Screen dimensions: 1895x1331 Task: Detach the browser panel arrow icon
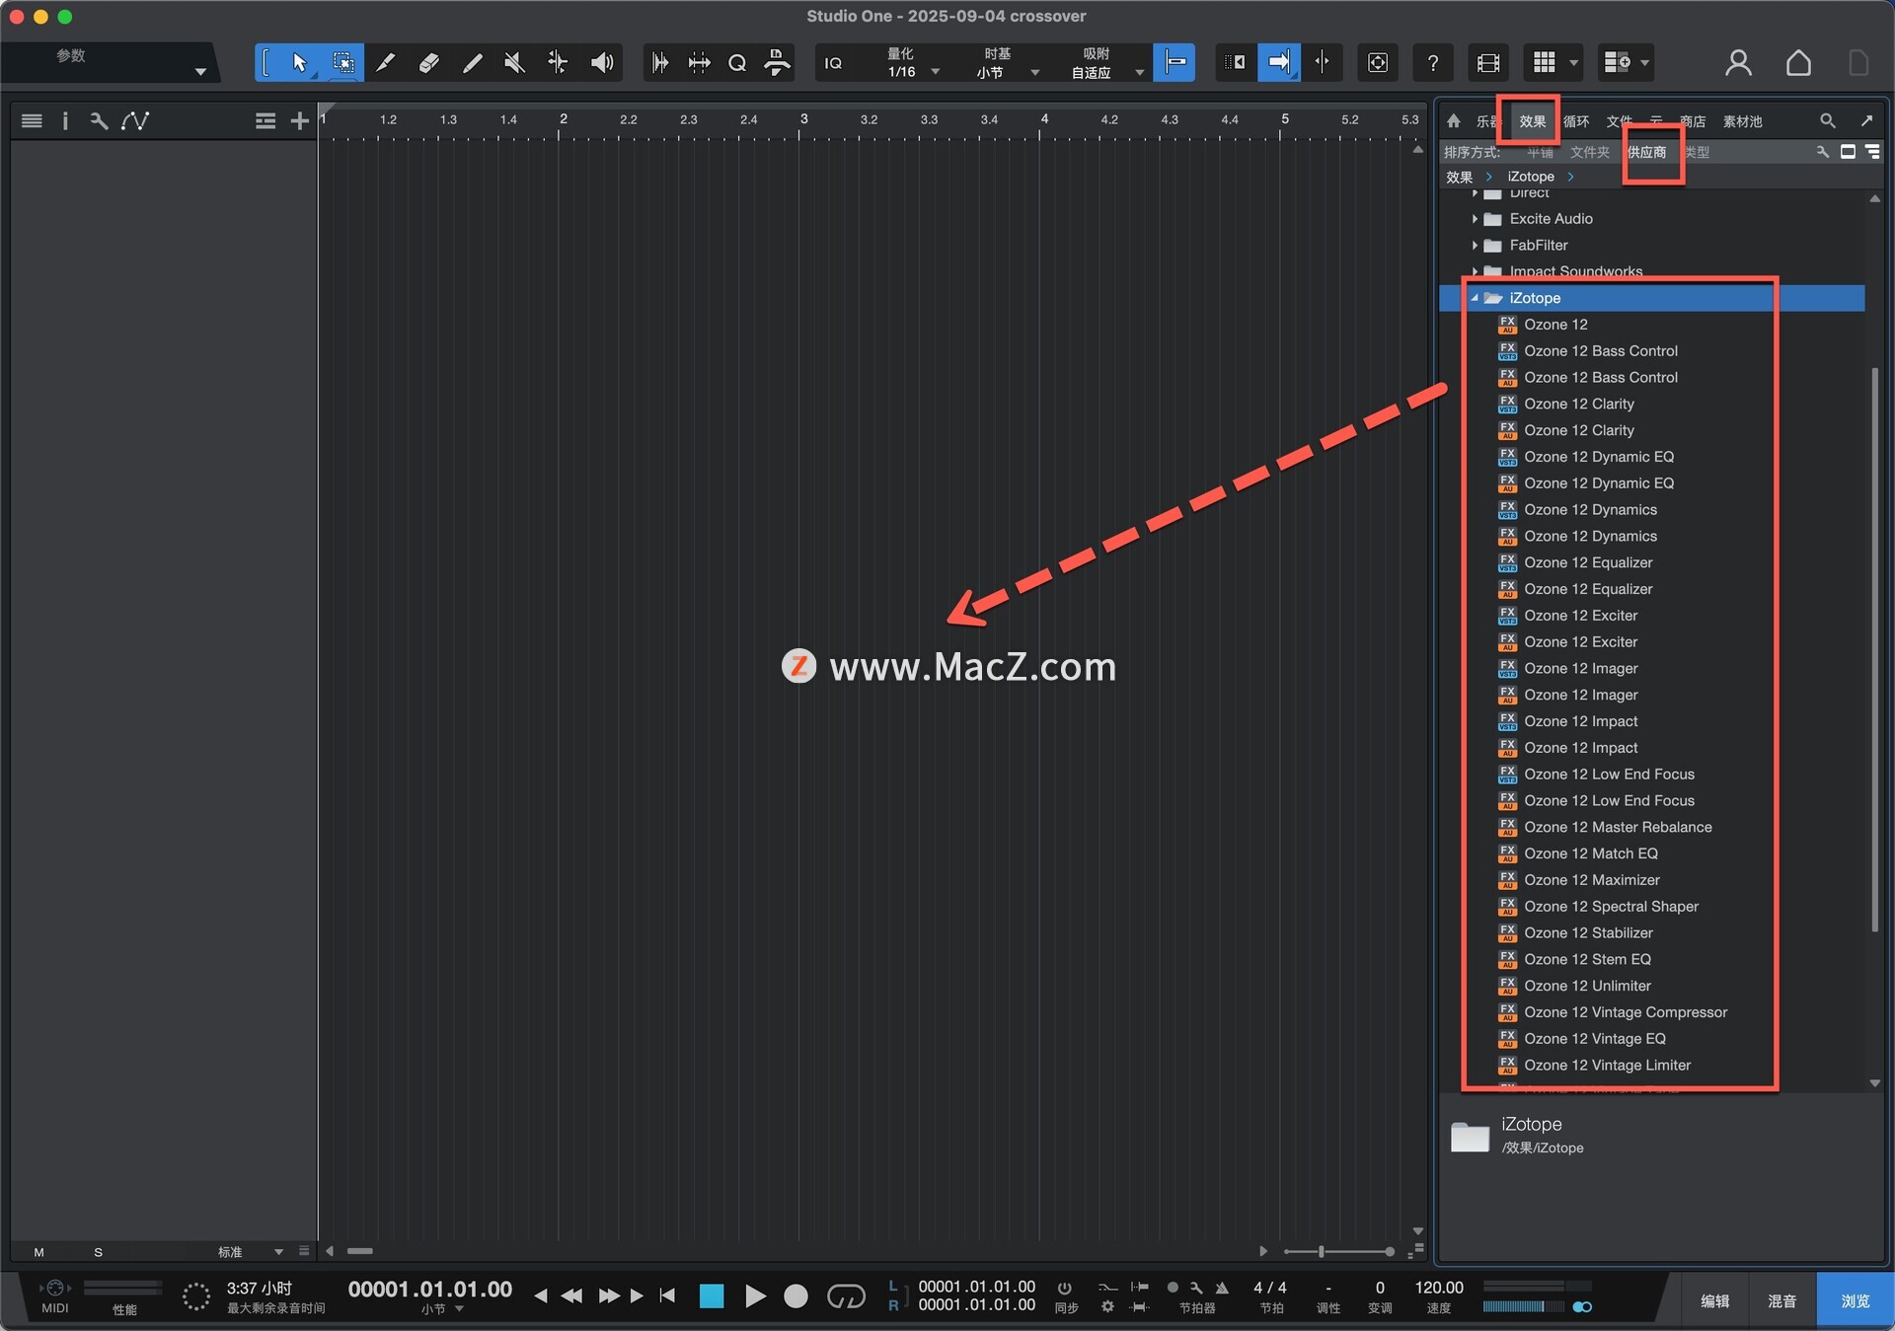pos(1866,121)
